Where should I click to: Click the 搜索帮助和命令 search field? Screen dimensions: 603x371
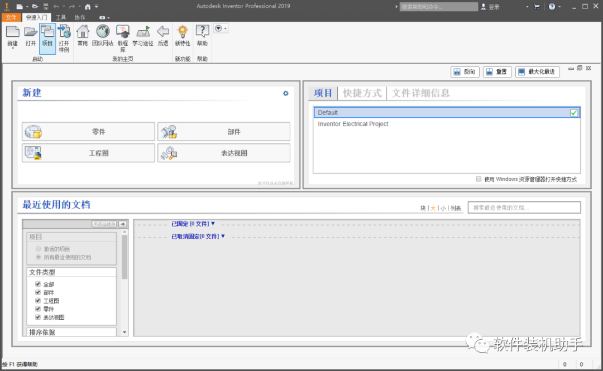(439, 7)
